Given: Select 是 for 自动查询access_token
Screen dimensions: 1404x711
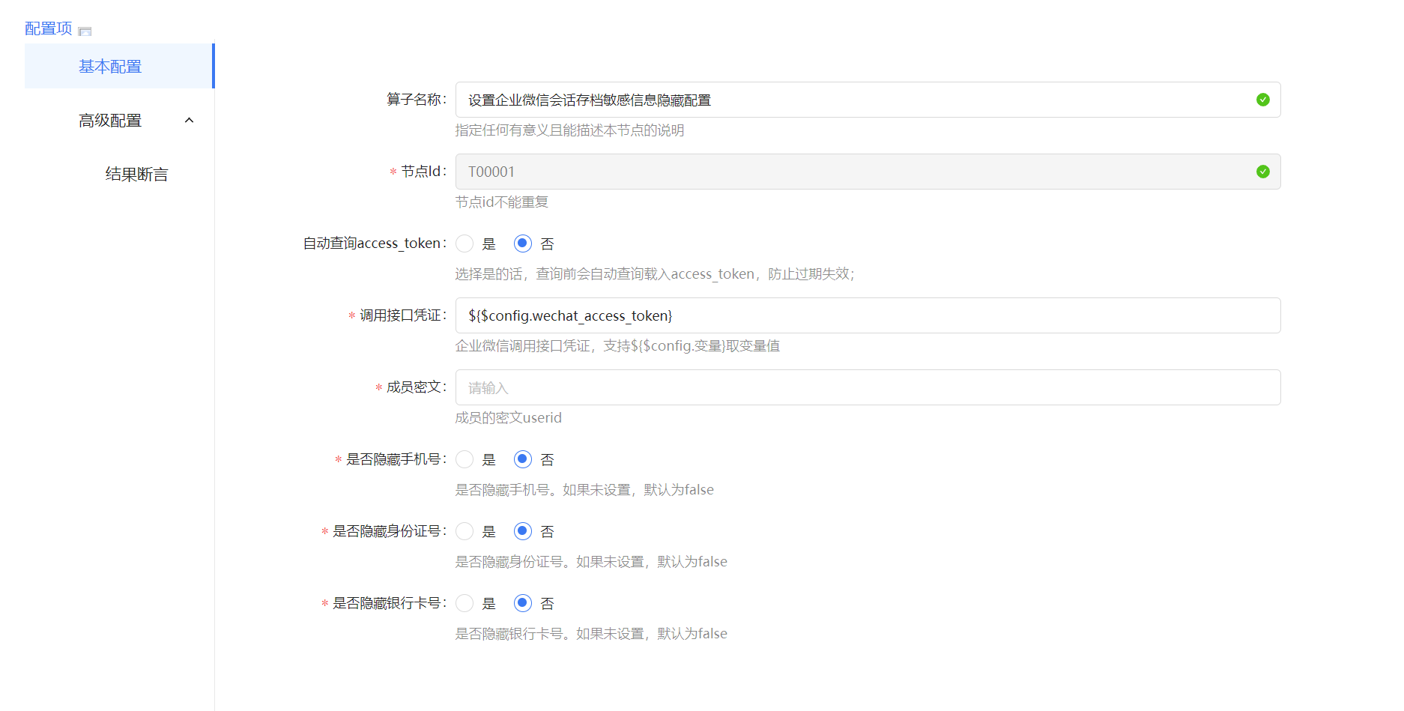Looking at the screenshot, I should point(465,243).
